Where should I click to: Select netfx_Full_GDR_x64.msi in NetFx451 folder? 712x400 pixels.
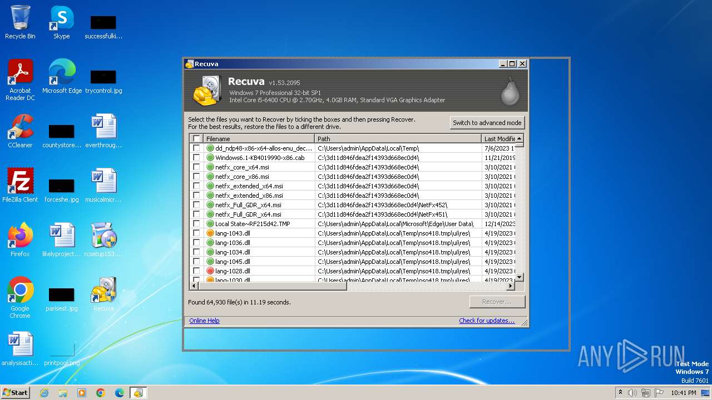click(x=353, y=214)
